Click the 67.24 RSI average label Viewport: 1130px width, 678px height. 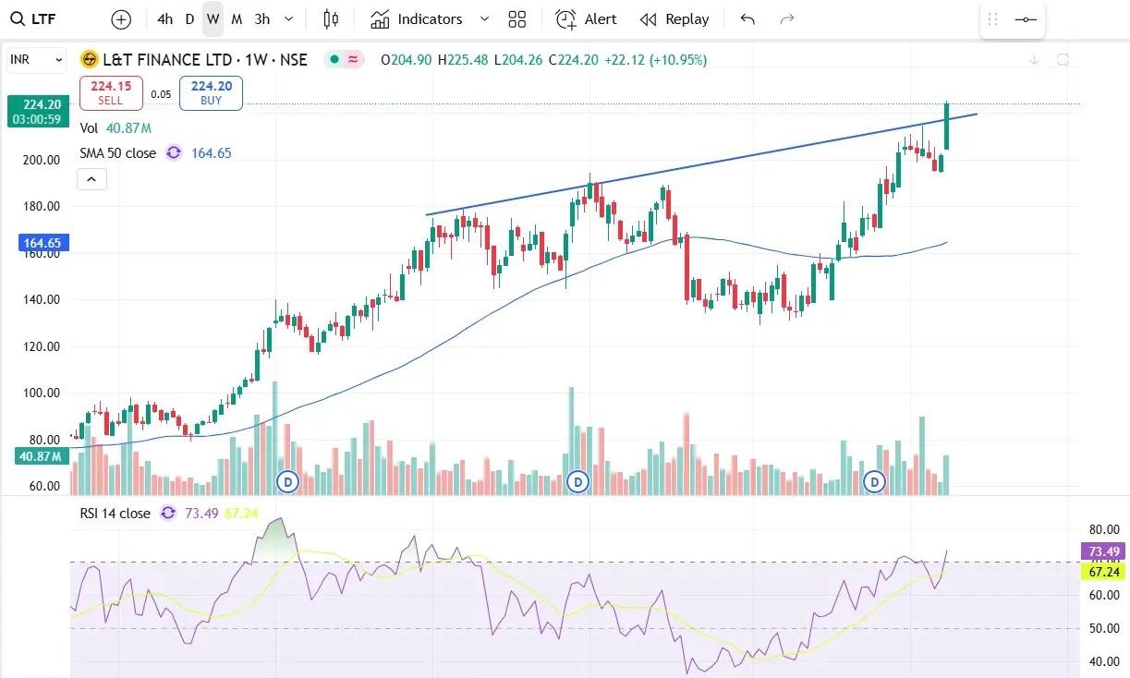(1102, 572)
